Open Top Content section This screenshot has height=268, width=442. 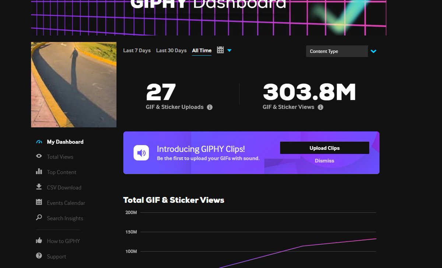coord(62,172)
